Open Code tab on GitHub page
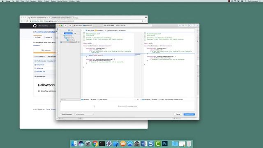Image resolution: width=263 pixels, height=148 pixels. click(37, 37)
